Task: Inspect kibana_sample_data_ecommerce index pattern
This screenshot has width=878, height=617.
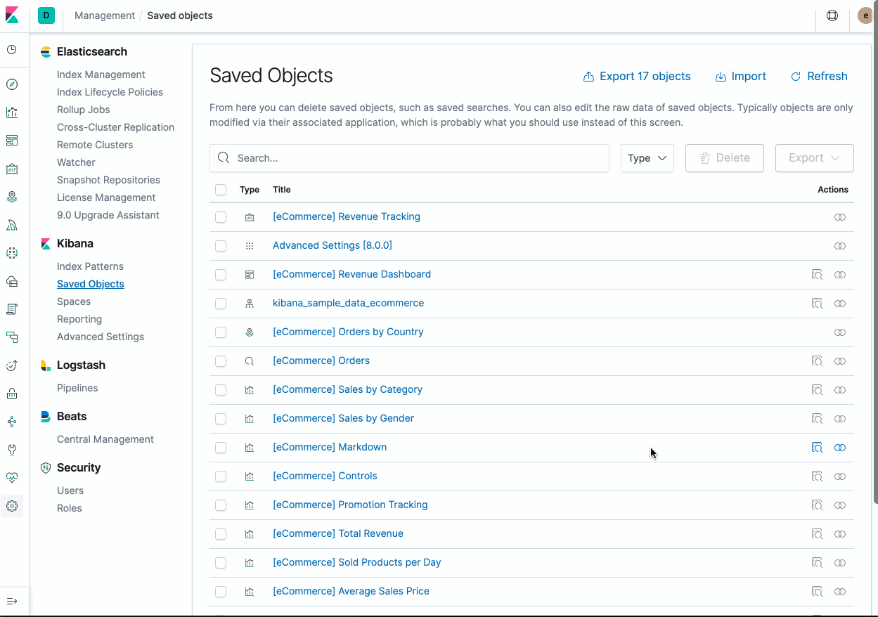Action: (x=817, y=304)
